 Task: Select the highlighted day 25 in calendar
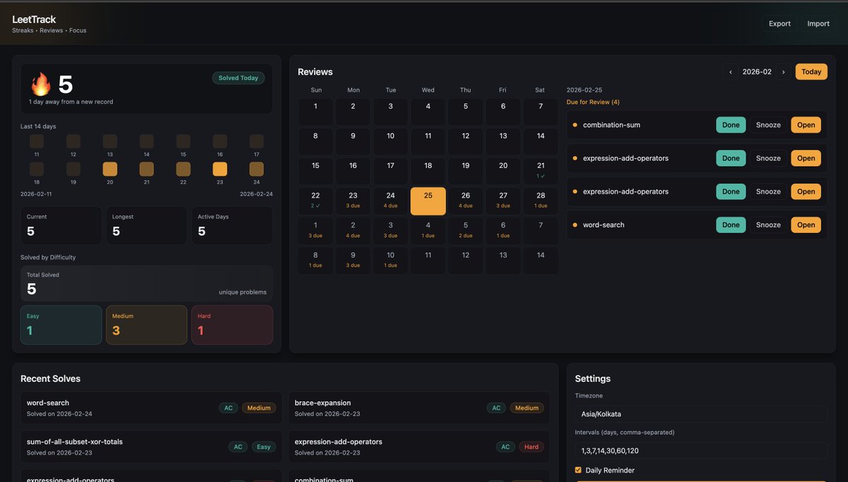[428, 201]
